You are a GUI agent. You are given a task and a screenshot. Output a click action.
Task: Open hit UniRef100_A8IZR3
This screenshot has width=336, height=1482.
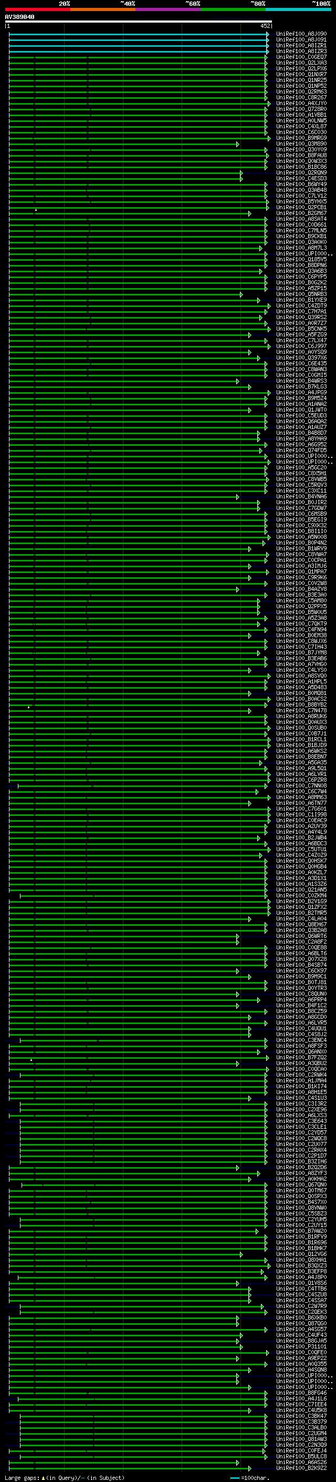pyautogui.click(x=301, y=51)
